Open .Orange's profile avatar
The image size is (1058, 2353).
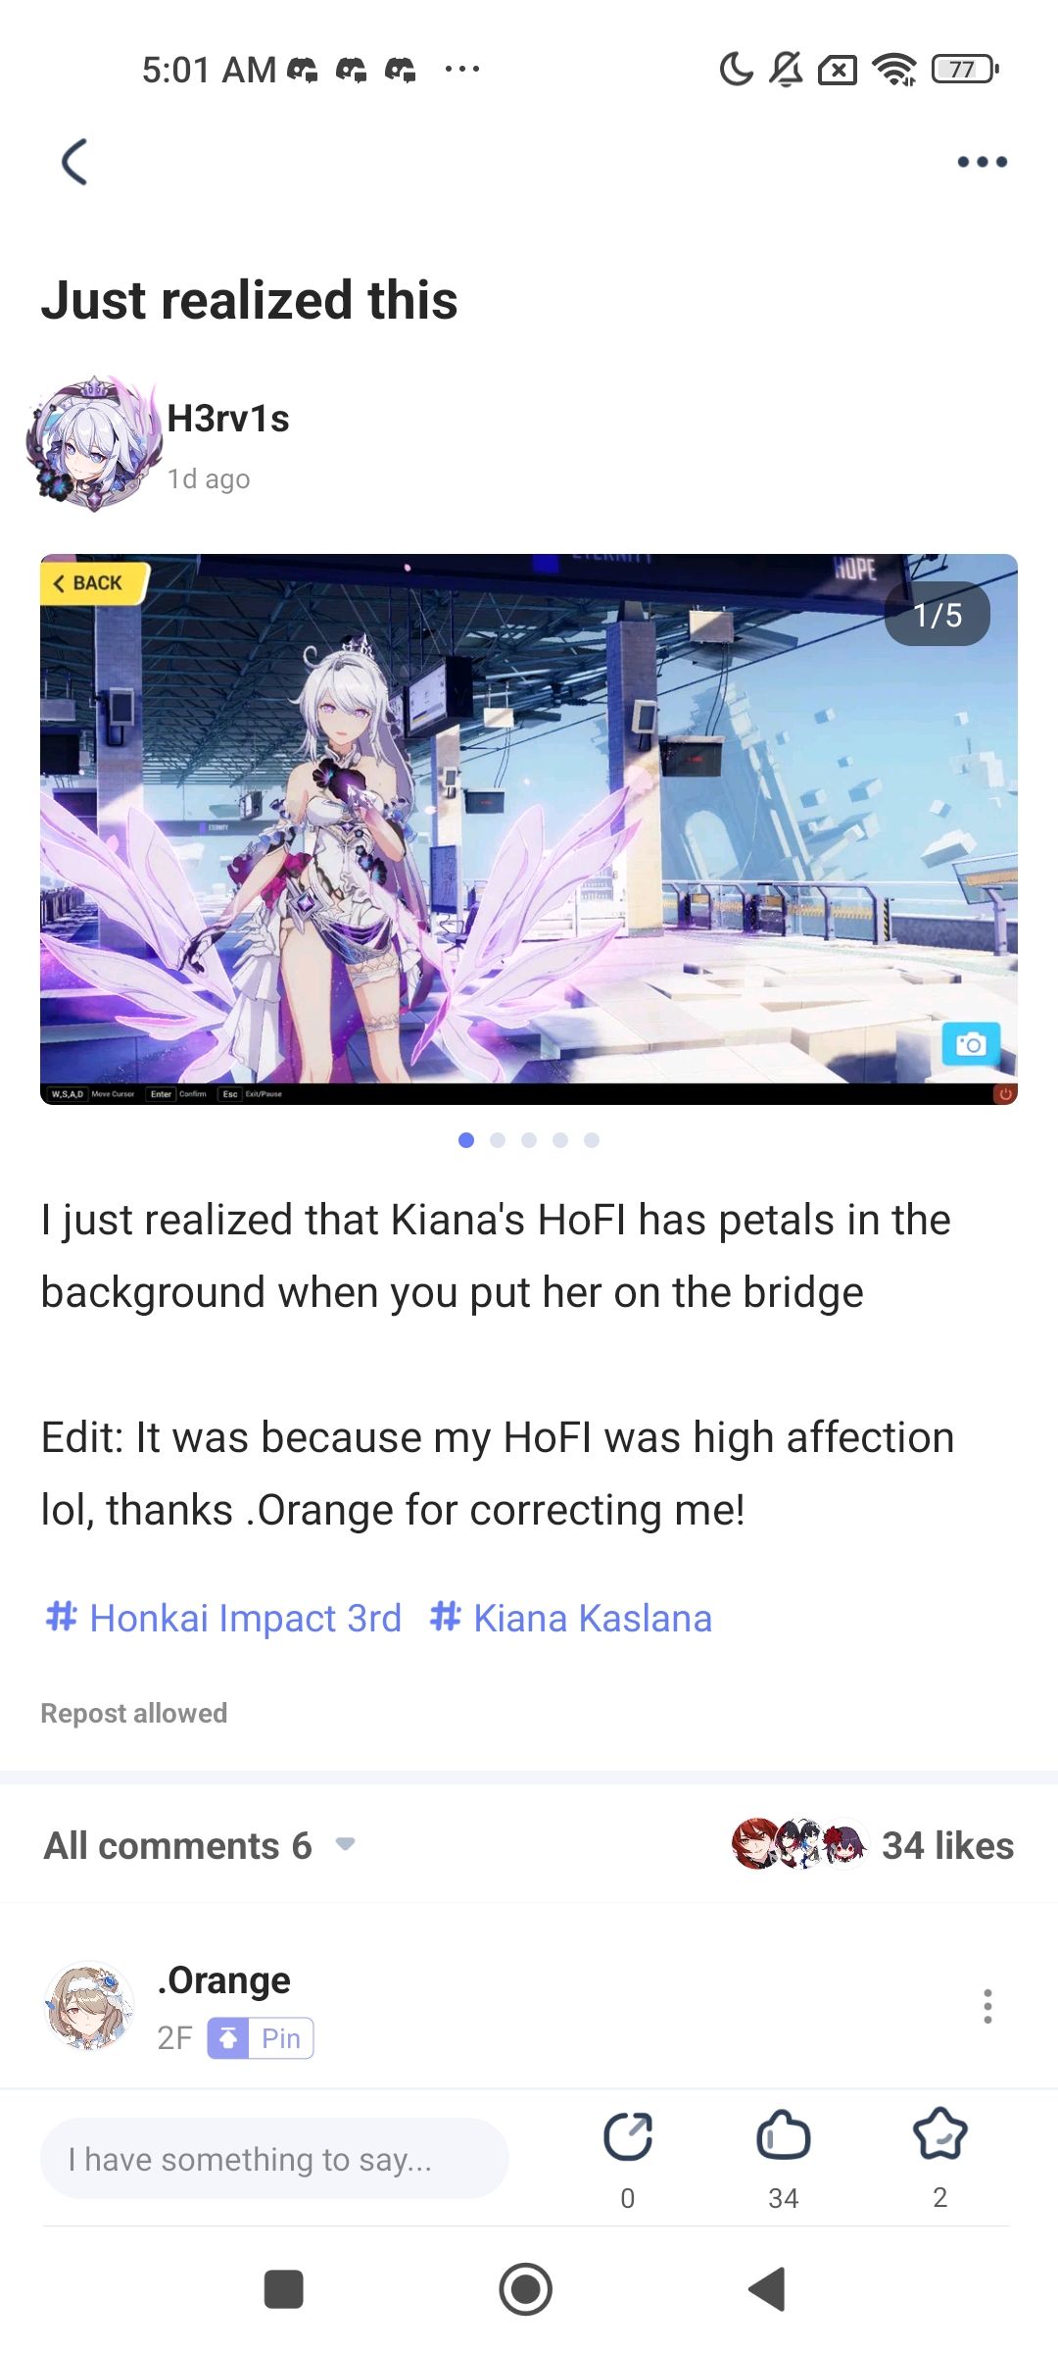pos(88,2006)
